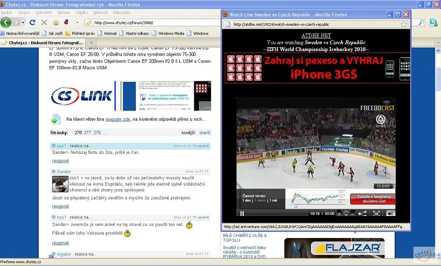Click the Skype addon icon in toolbar

(433, 23)
